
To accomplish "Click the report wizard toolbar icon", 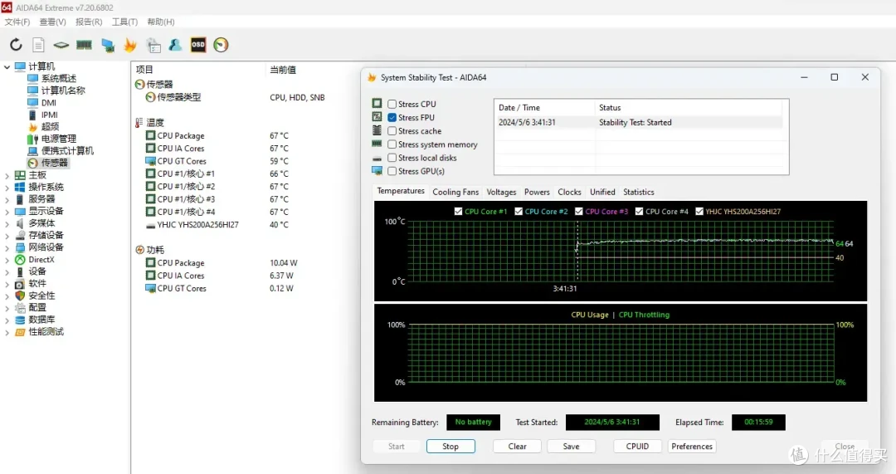I will pos(153,45).
